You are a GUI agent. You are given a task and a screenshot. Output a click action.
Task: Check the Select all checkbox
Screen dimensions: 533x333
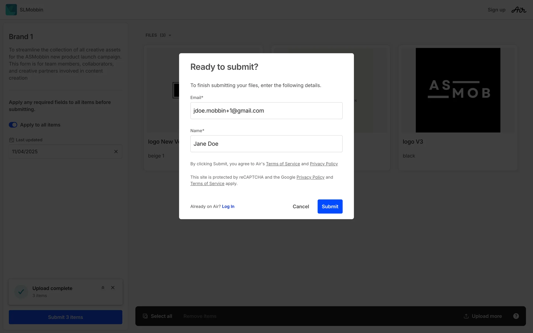point(145,316)
